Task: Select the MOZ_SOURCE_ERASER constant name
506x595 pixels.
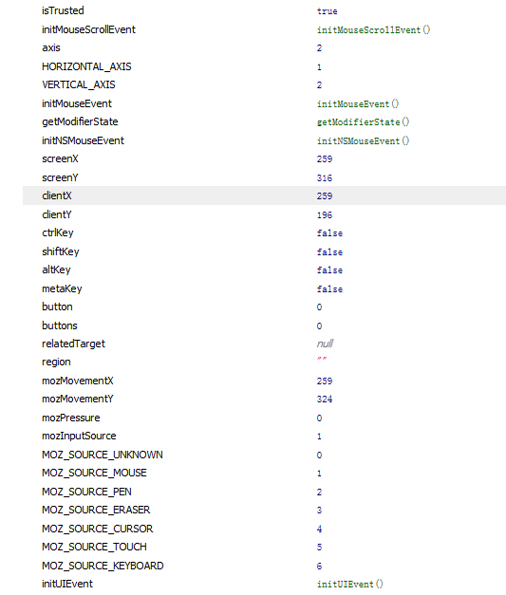Action: coord(96,510)
